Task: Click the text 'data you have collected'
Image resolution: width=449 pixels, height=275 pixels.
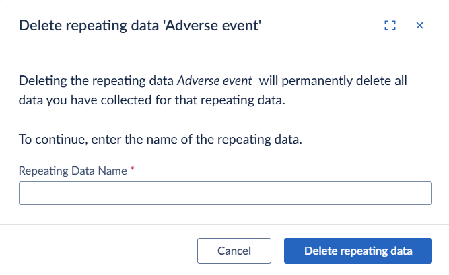Action: [x=85, y=100]
